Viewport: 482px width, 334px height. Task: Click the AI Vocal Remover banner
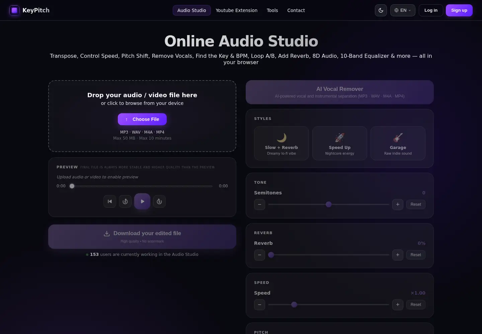(x=340, y=92)
